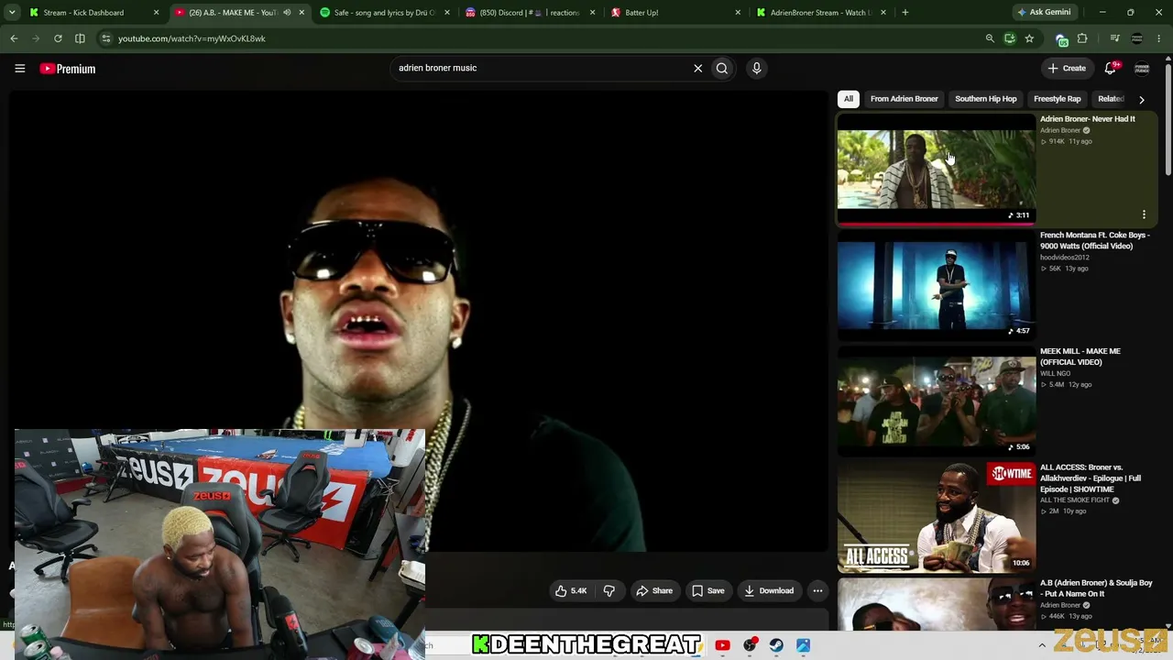
Task: Mute the audio-playing YouTube tab
Action: [x=287, y=13]
